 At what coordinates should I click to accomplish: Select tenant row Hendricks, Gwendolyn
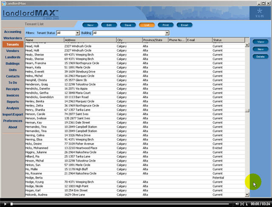pyautogui.click(x=135, y=97)
